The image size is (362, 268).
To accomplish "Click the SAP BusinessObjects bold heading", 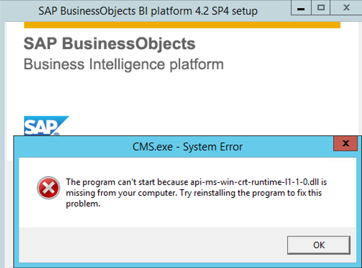I will (x=109, y=44).
